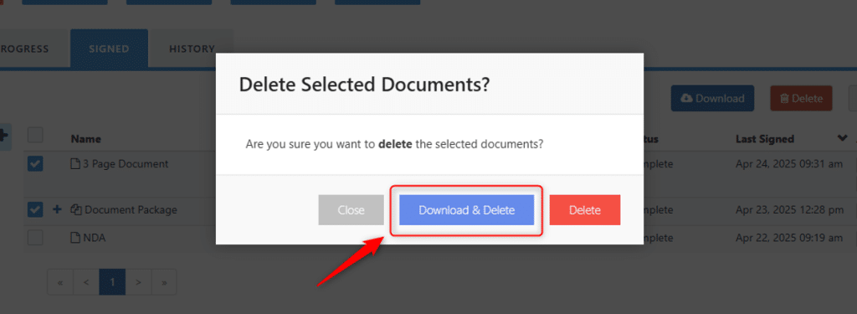Image resolution: width=857 pixels, height=314 pixels.
Task: Go to the next page with > arrow
Action: pos(138,282)
